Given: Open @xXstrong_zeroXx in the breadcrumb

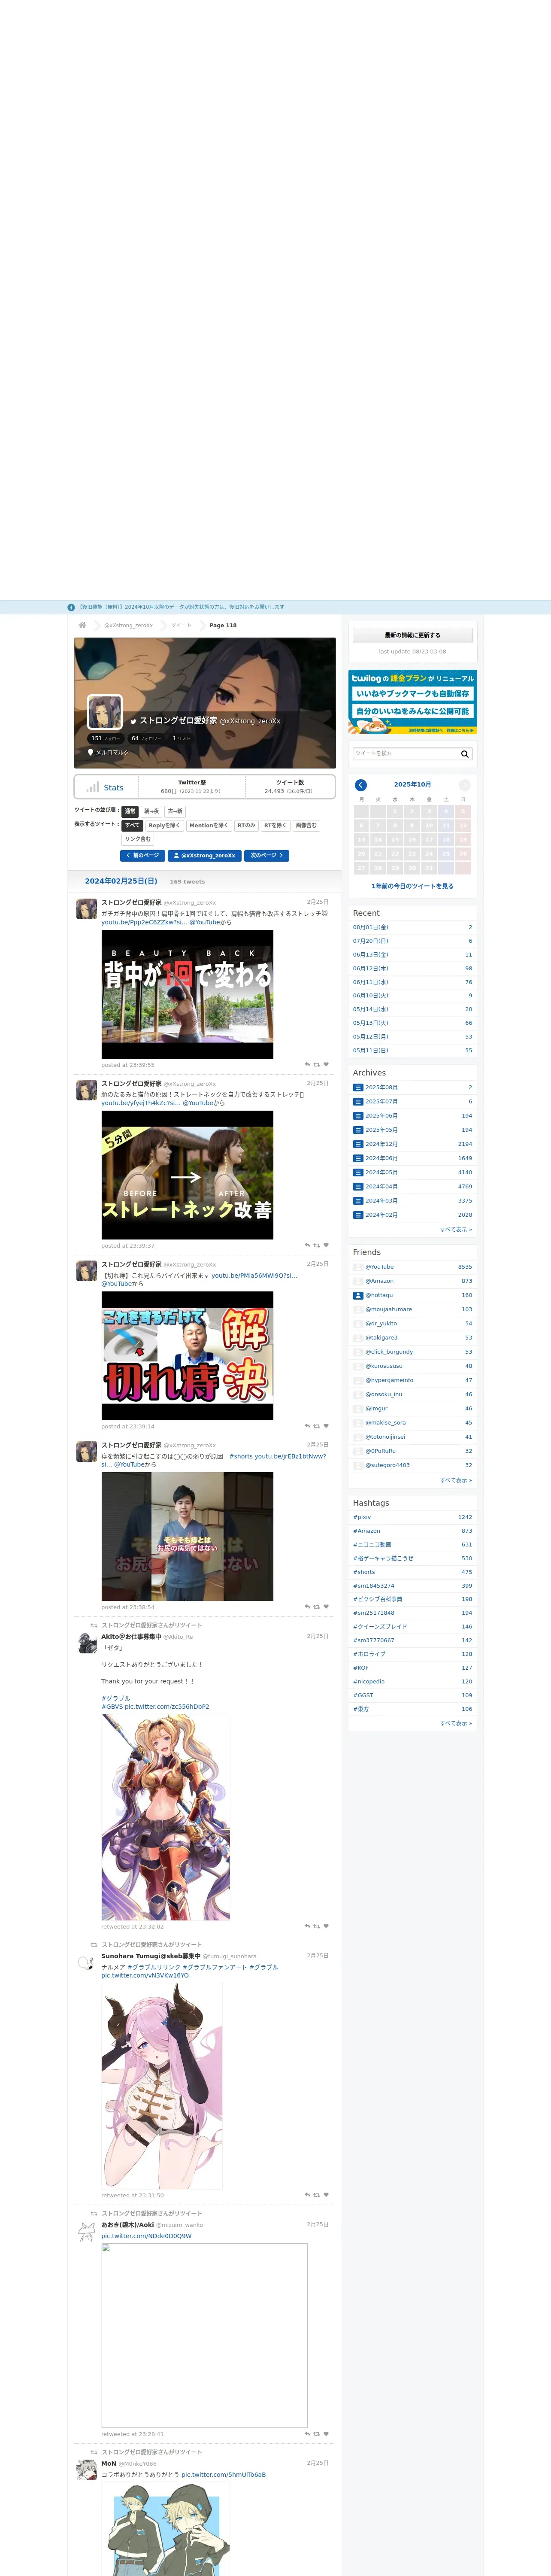Looking at the screenshot, I should pos(129,625).
